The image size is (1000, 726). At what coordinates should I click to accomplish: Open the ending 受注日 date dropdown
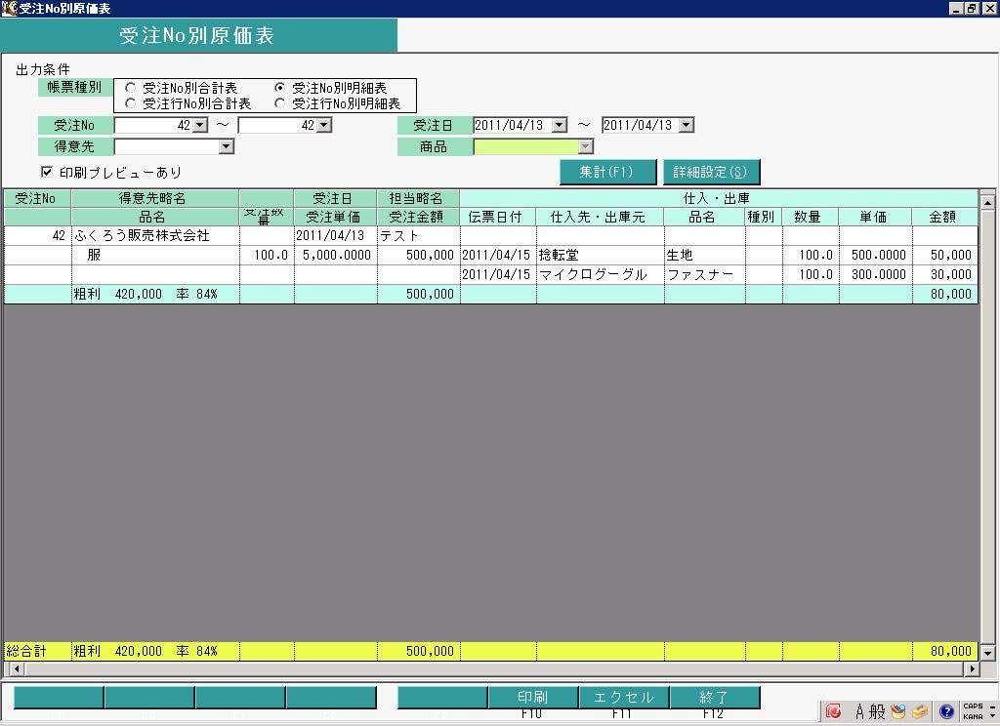point(687,125)
